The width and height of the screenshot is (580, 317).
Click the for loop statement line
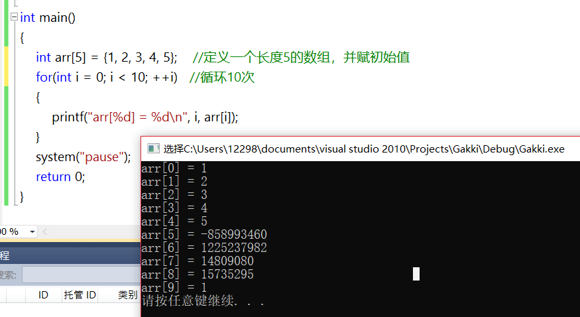pyautogui.click(x=107, y=78)
